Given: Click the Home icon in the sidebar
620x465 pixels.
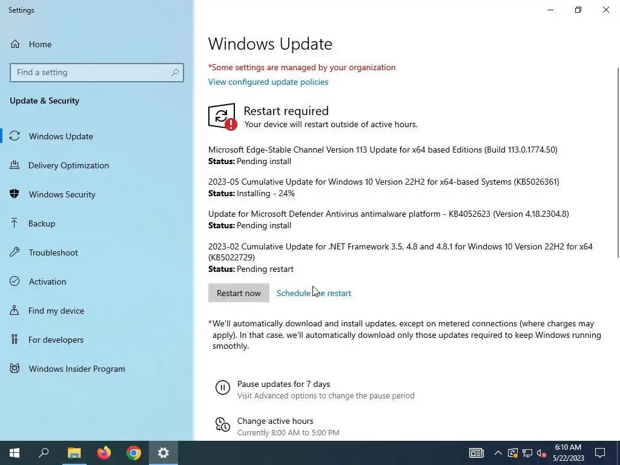Looking at the screenshot, I should click(15, 44).
